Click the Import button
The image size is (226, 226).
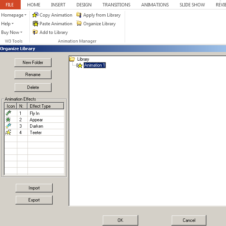coord(34,188)
